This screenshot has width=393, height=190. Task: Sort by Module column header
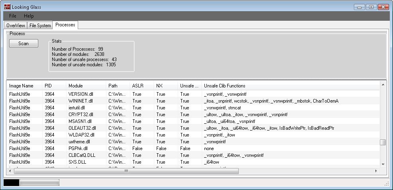coord(86,86)
